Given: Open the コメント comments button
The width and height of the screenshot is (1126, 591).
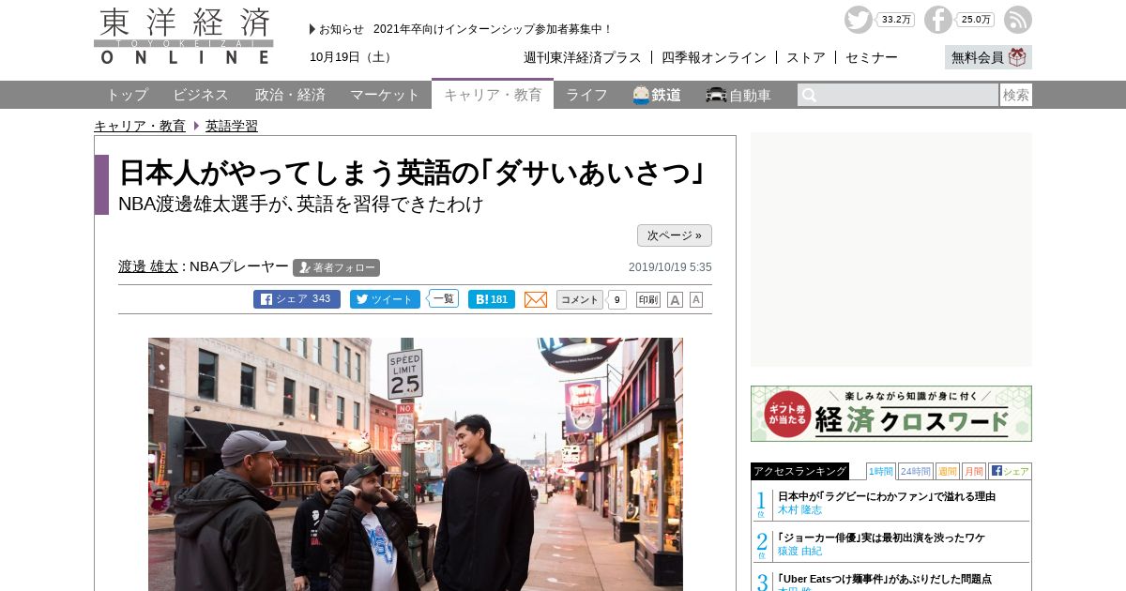Looking at the screenshot, I should click(580, 299).
